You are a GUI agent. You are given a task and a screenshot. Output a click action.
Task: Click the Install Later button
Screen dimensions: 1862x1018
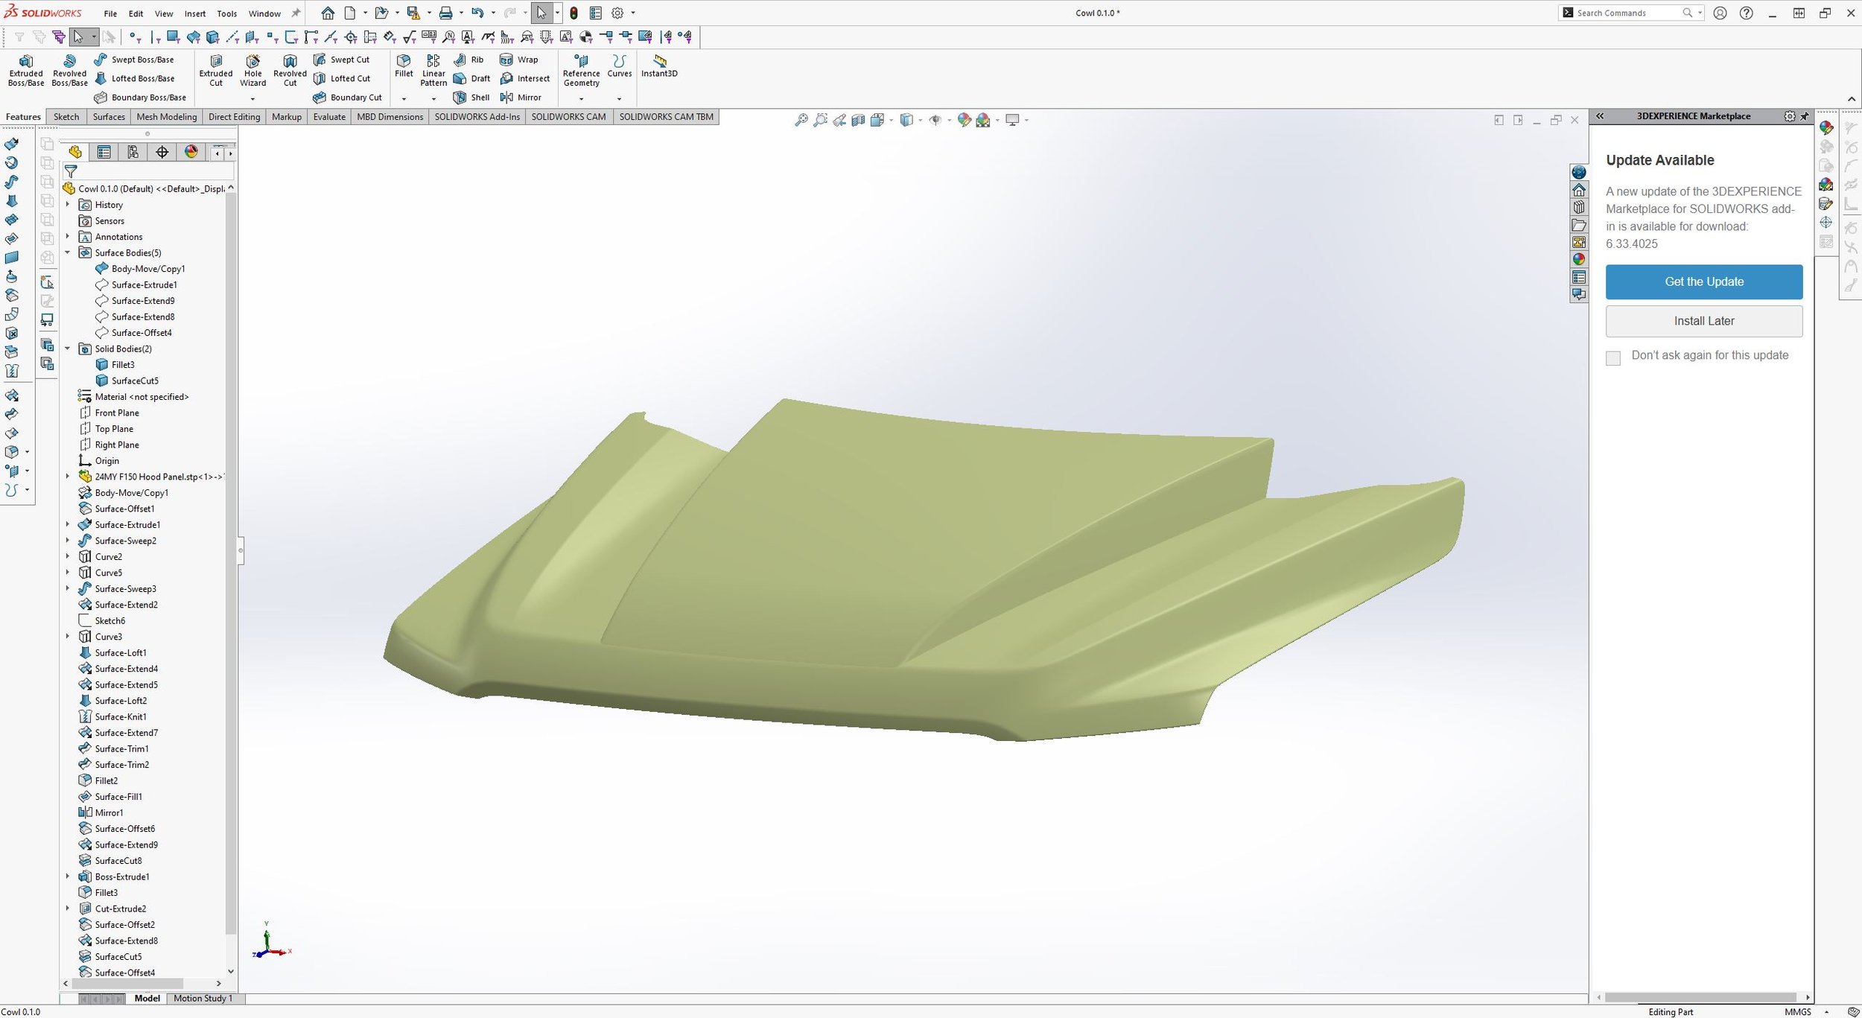coord(1703,321)
